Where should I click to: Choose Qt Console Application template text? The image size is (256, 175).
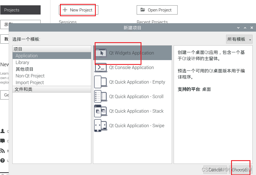(x=131, y=67)
